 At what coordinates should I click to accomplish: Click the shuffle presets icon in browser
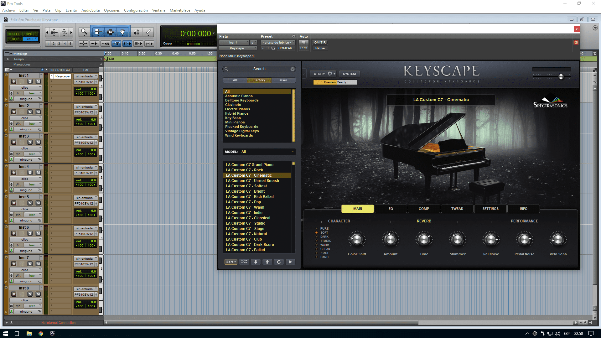point(244,262)
